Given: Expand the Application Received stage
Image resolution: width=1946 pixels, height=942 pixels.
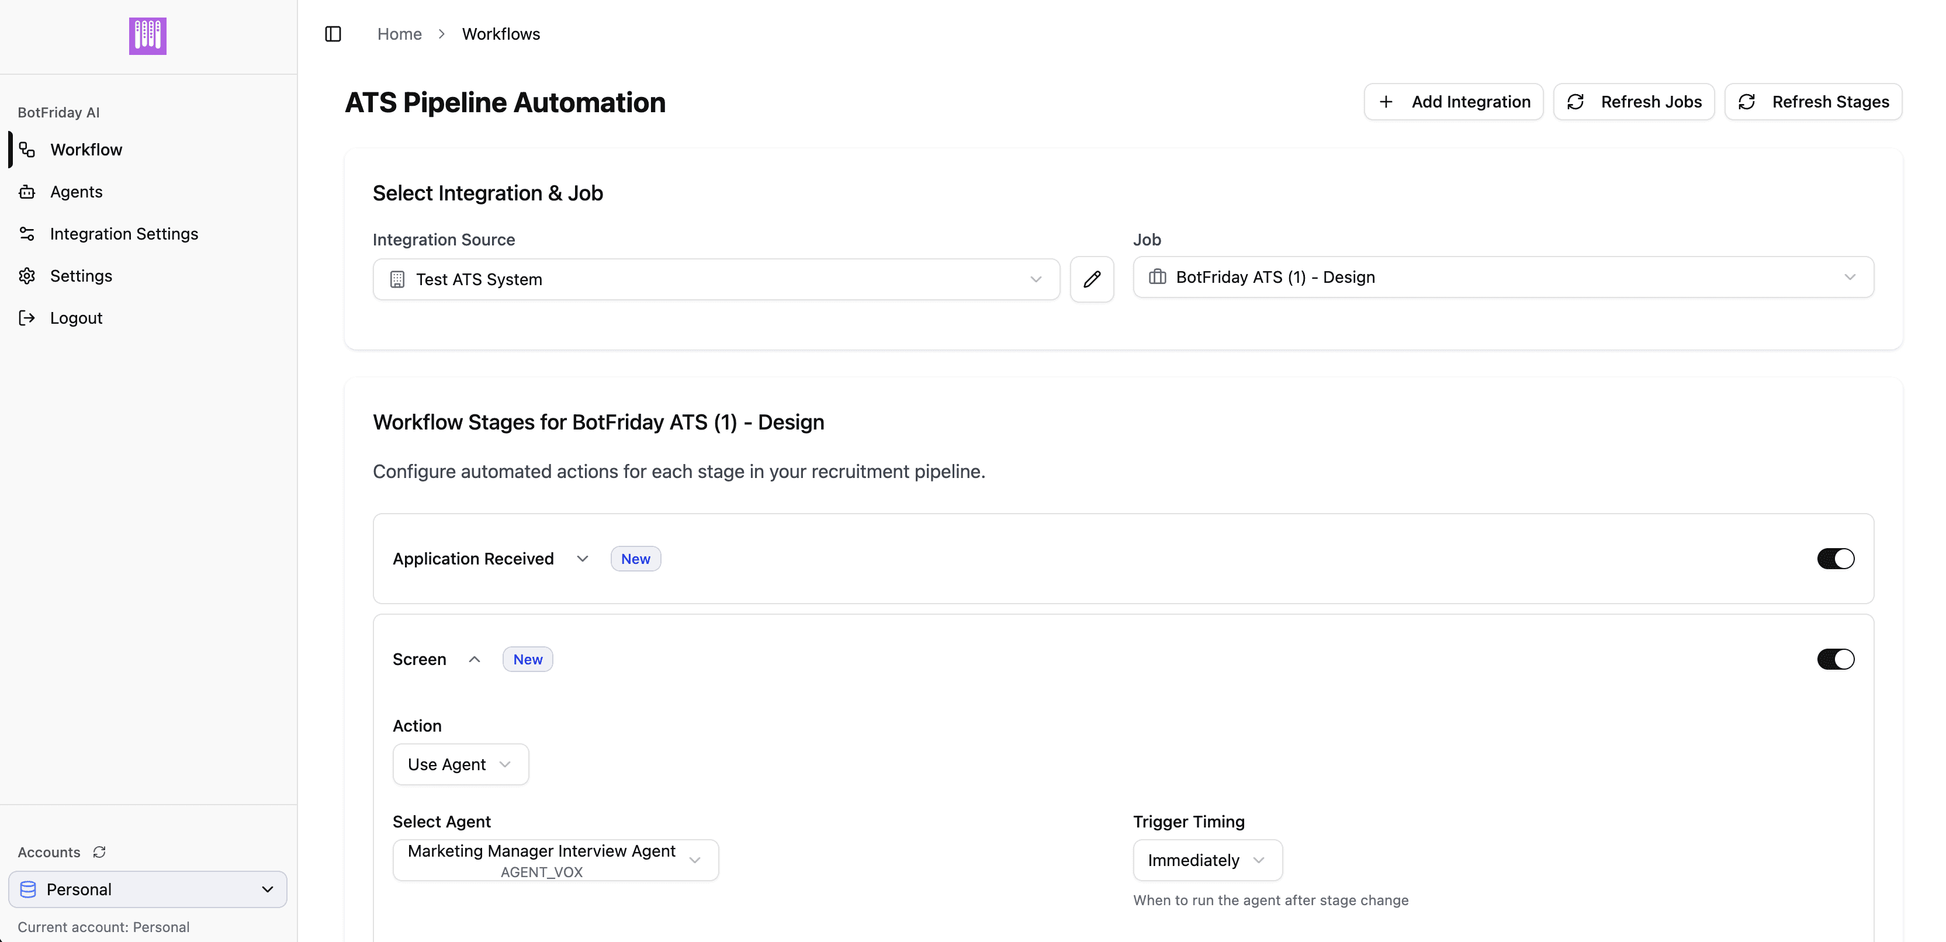Looking at the screenshot, I should (583, 559).
